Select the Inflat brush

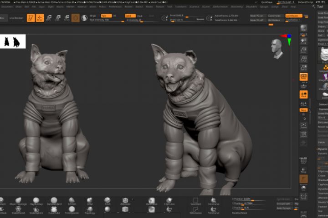coord(90,202)
